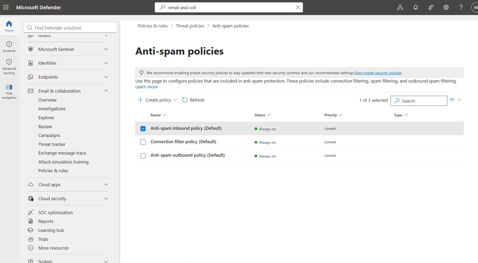Screen dimensions: 478x263
Task: Click Connection filter policy (Default) name
Action: (x=183, y=142)
